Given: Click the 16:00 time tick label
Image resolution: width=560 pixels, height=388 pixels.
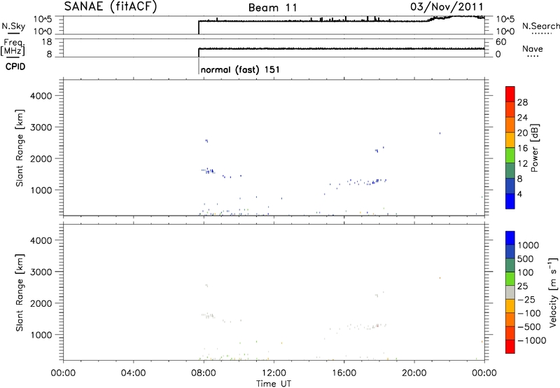Looking at the screenshot, I should point(344,373).
